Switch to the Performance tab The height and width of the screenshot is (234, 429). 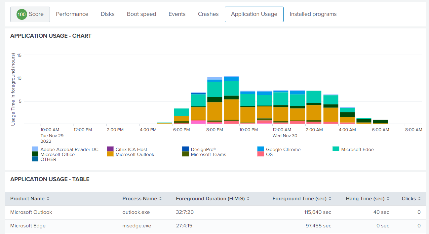[x=72, y=14]
